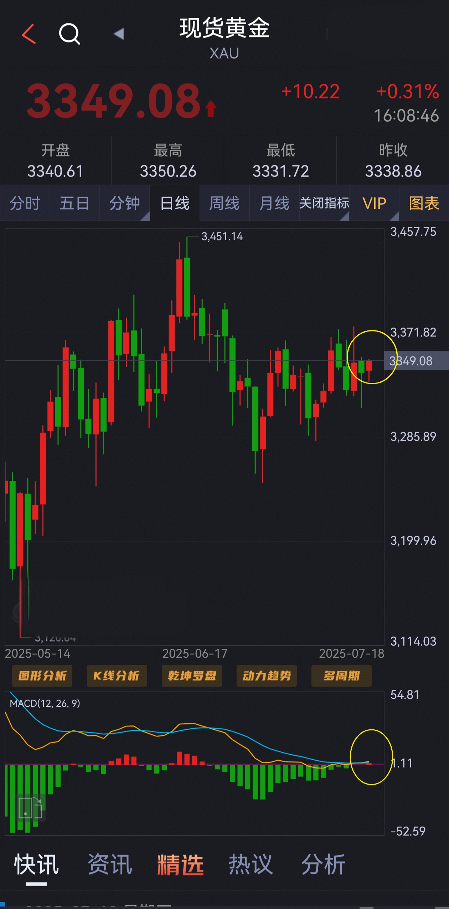
Task: Open the 精选 featured news section
Action: point(181,864)
